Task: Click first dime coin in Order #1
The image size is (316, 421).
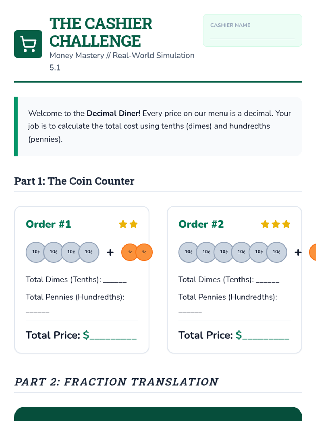Action: point(35,252)
